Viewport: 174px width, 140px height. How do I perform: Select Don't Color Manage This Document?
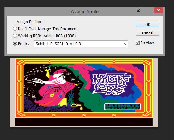(x=15, y=29)
